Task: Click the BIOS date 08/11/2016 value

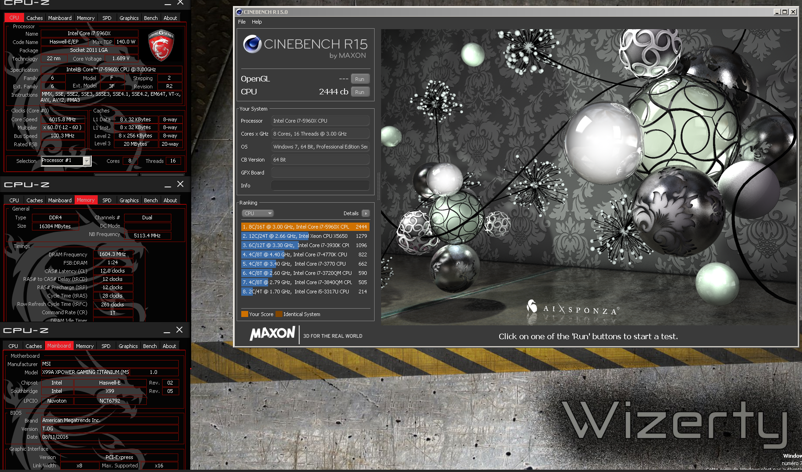Action: (x=110, y=437)
